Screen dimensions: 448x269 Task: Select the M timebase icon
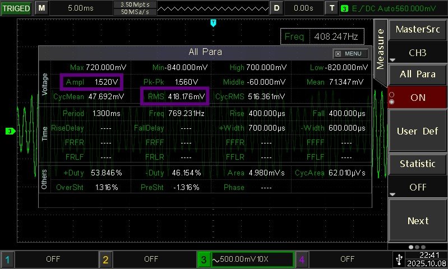tap(41, 8)
